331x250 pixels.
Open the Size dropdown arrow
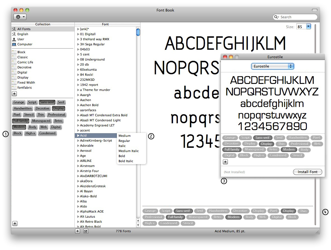309,26
